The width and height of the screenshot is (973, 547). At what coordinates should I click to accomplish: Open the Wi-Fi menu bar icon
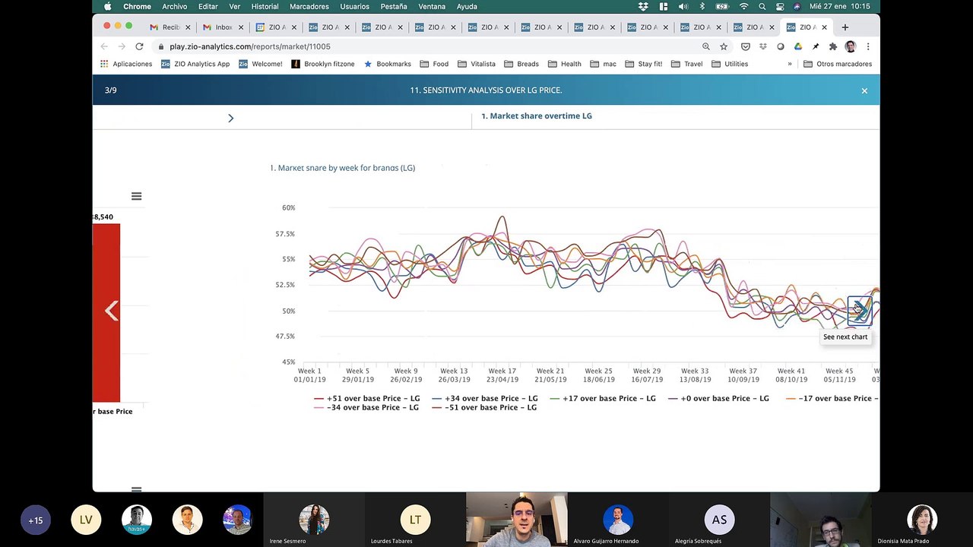(x=743, y=6)
